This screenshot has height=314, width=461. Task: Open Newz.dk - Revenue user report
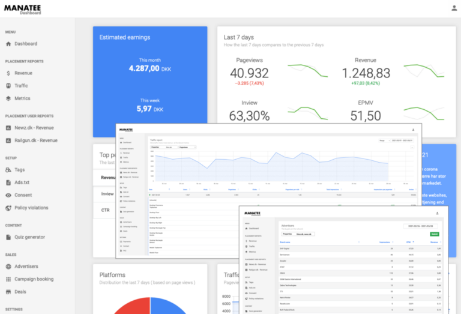click(34, 128)
